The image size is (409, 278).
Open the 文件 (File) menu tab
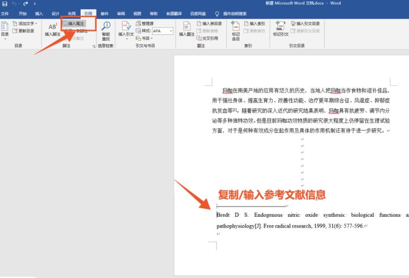pyautogui.click(x=5, y=13)
